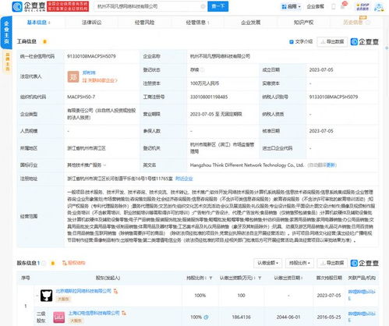Click the legal representative's orange avatar
Screen dimensions: 389x326
click(x=73, y=76)
